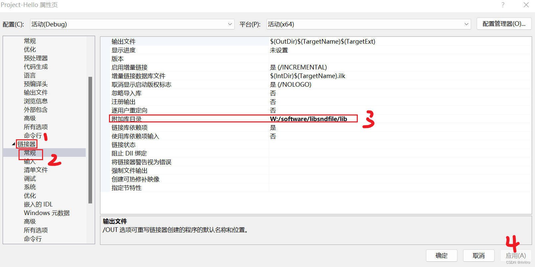Click the 忽略导入库 property

pyautogui.click(x=127, y=93)
